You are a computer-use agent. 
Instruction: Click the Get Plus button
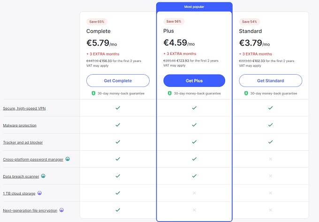pyautogui.click(x=194, y=81)
